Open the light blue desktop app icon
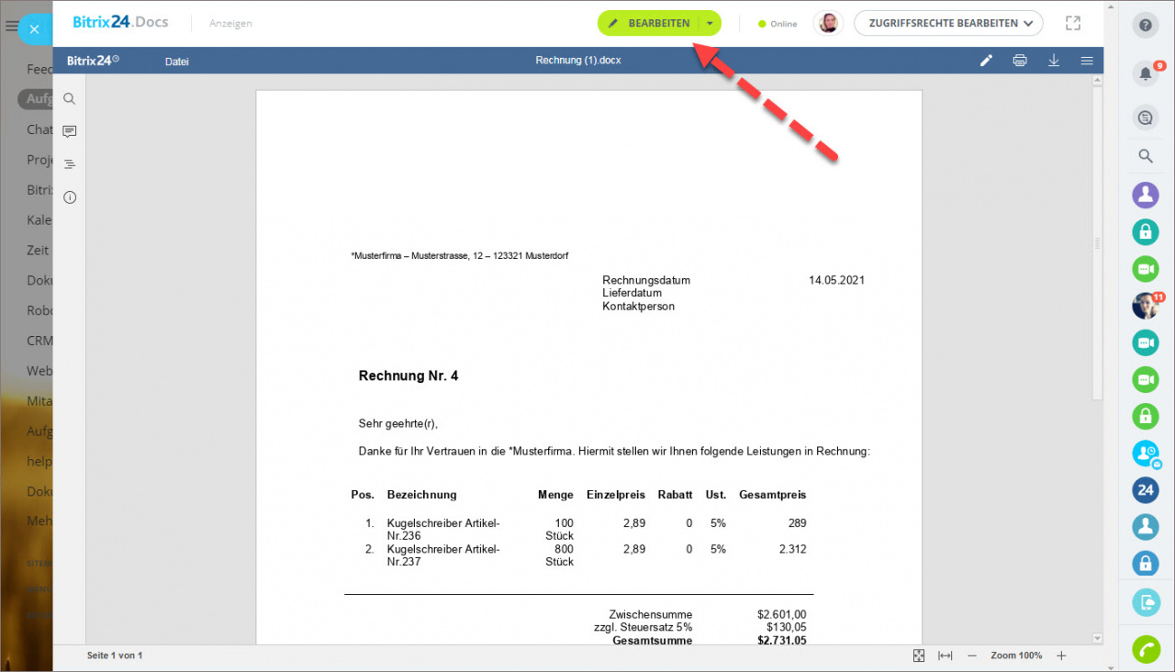 (x=1145, y=602)
